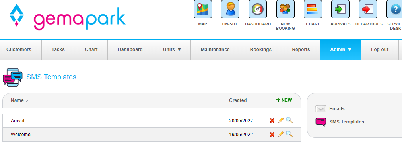This screenshot has width=402, height=162.
Task: Create a new SMS template
Action: [x=284, y=100]
